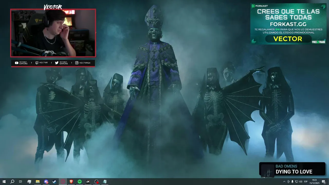Click the now-playing Dying To Love widget
The image size is (329, 185).
[x=292, y=169]
